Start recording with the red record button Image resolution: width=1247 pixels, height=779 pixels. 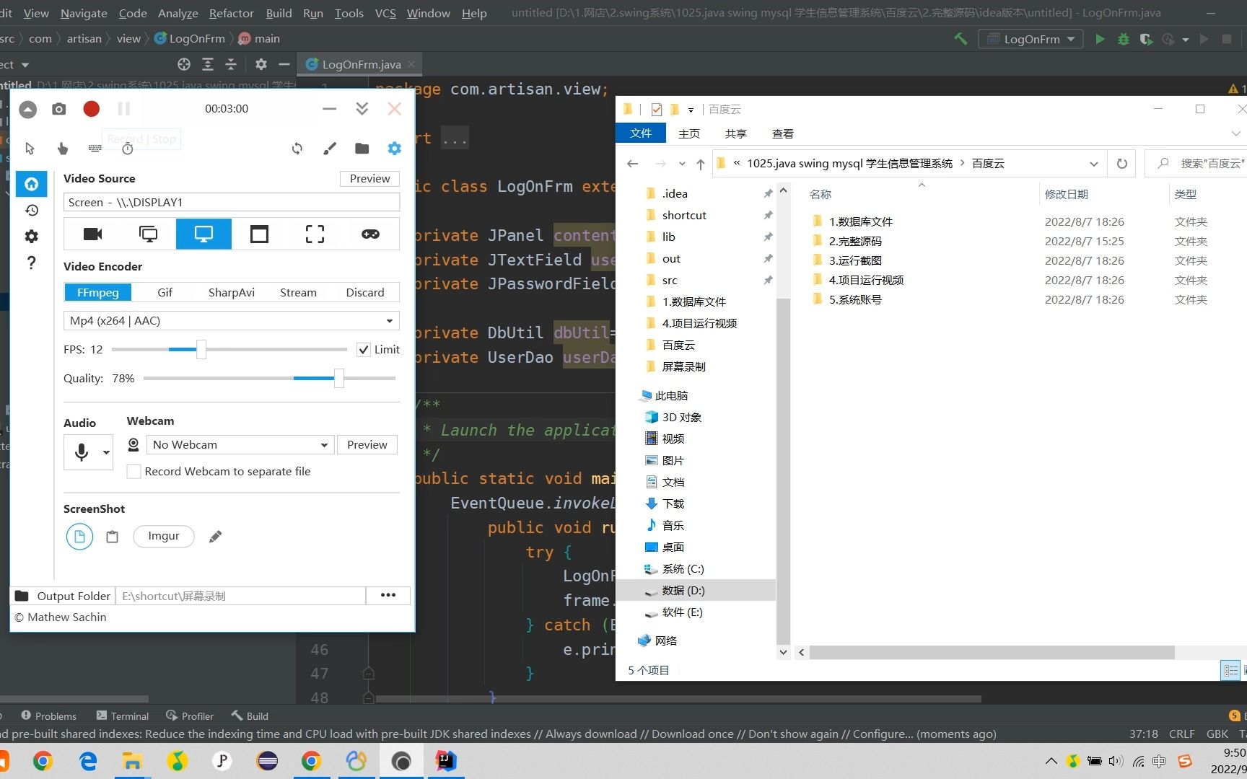[x=91, y=108]
